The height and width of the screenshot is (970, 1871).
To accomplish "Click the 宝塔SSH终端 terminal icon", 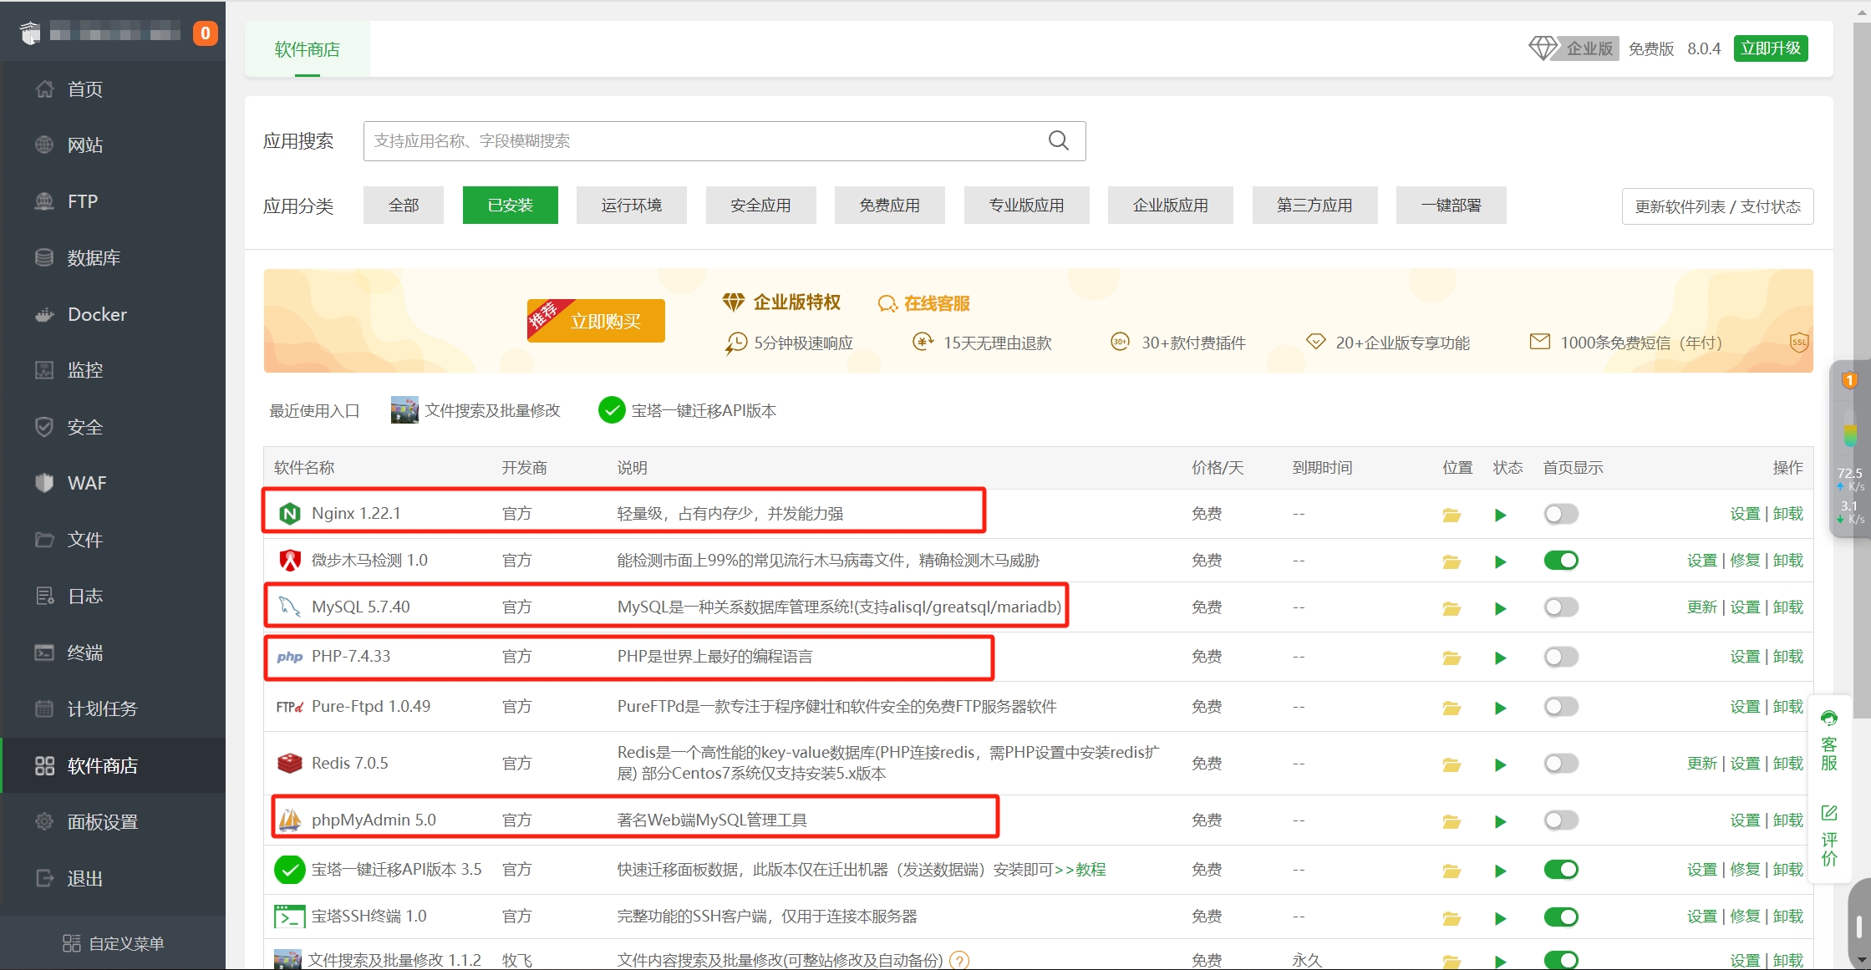I will (289, 917).
